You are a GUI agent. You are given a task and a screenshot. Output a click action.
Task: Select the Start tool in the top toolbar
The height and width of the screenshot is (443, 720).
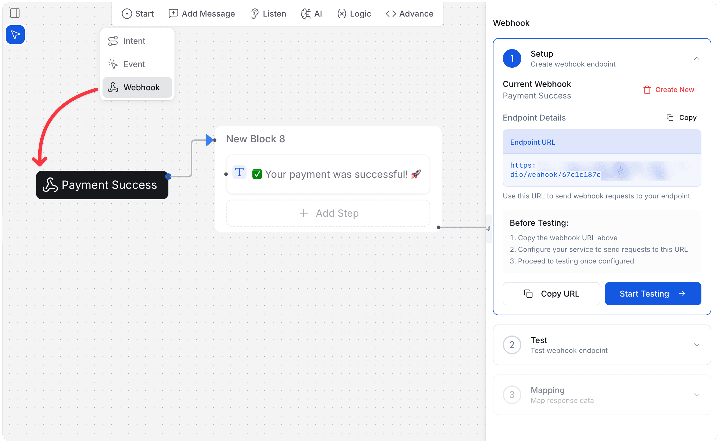[x=138, y=13]
